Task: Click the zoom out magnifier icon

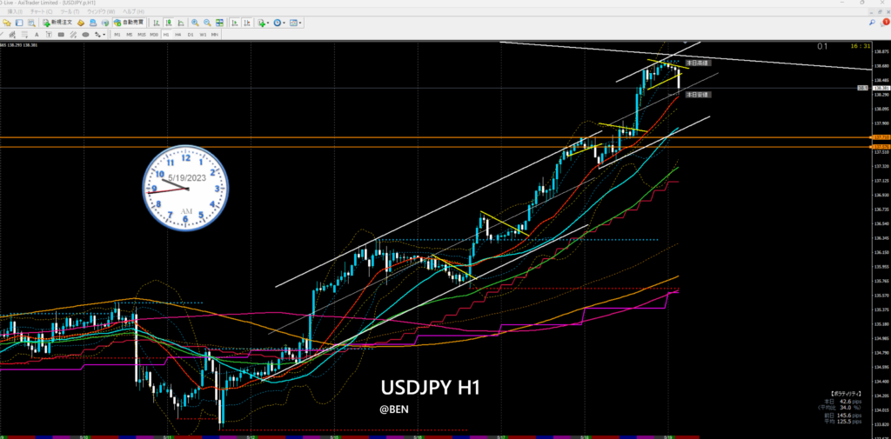Action: click(207, 23)
